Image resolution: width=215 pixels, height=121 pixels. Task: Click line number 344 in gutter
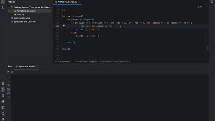[57, 26]
